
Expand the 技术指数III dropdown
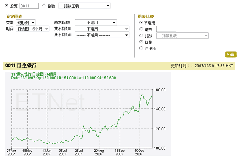point(102,35)
